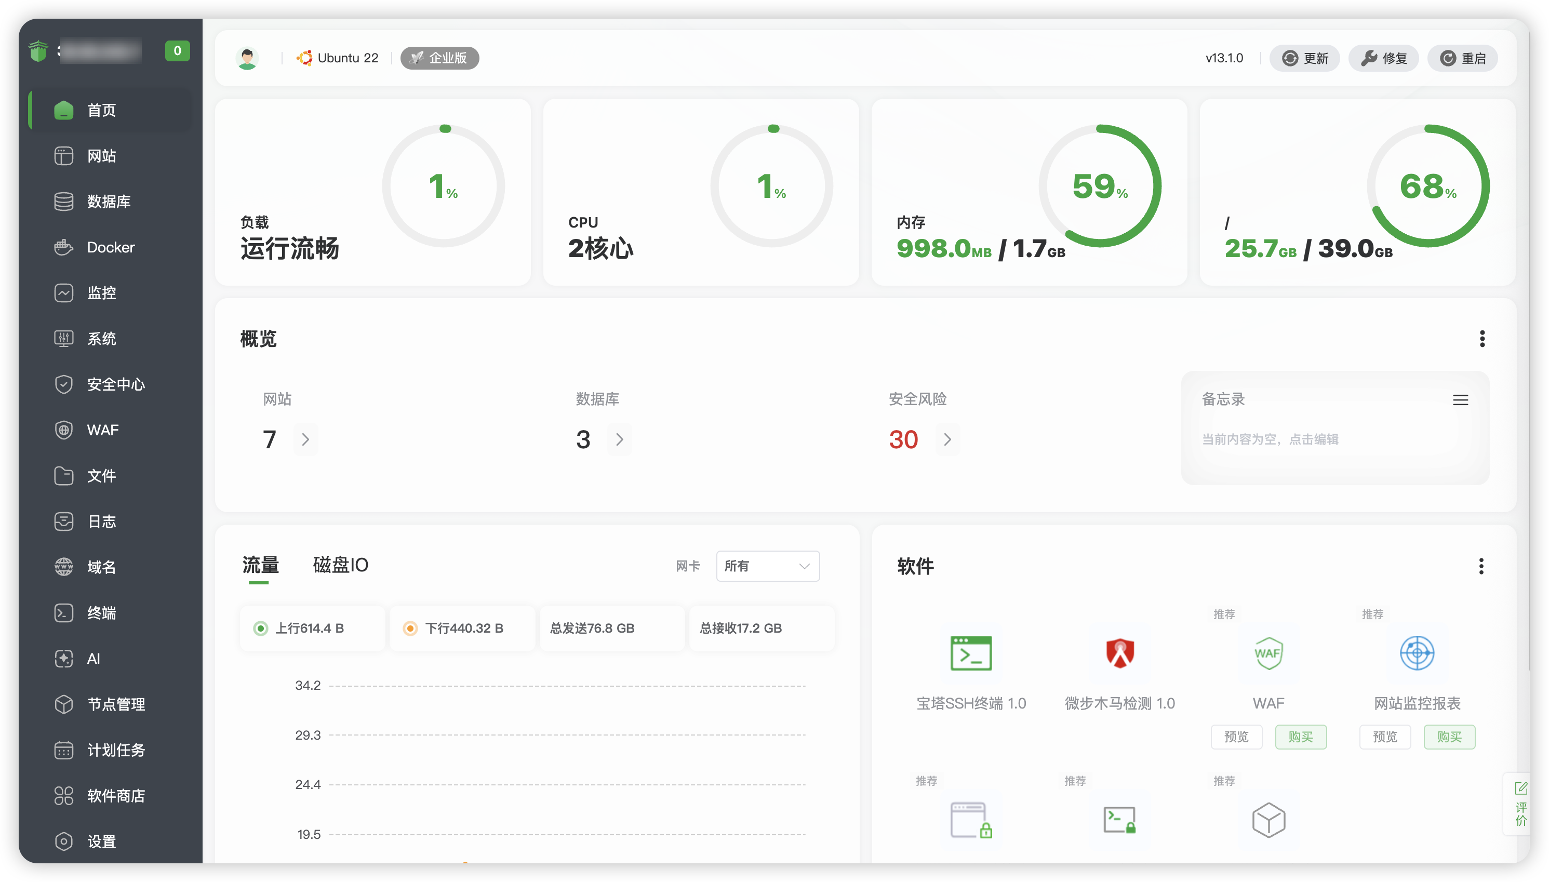Click the 更新 update button

[x=1304, y=58]
